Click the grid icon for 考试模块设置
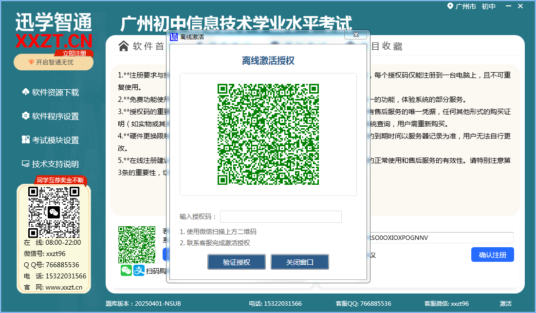 (26, 140)
